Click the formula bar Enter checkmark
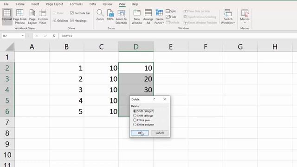The width and height of the screenshot is (297, 167). click(x=45, y=36)
